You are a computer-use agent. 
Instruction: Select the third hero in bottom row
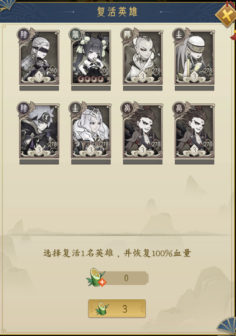[143, 131]
